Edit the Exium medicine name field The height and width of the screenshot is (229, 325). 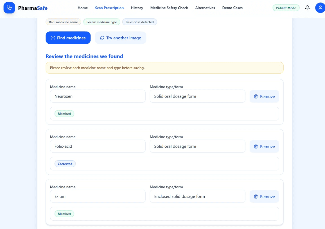[98, 196]
